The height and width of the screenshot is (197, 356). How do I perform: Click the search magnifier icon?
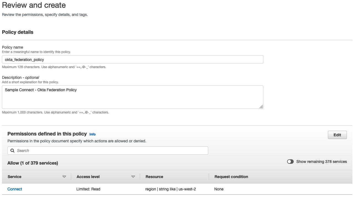12,151
